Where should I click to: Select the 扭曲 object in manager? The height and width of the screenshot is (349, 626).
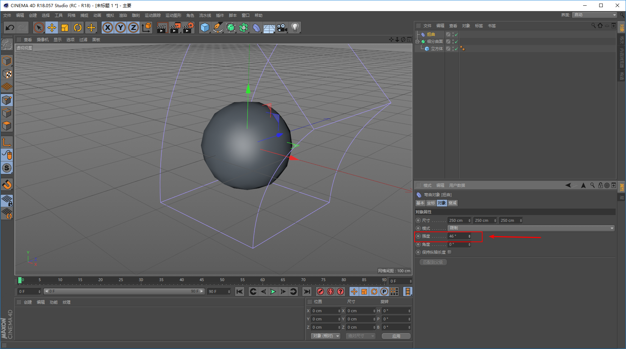(x=431, y=34)
